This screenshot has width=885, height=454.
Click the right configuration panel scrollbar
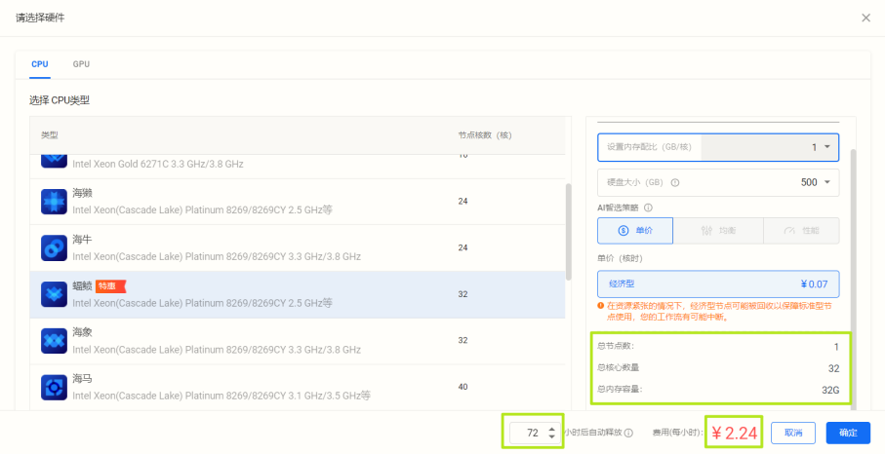(854, 280)
